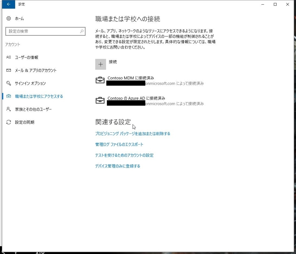Click によって接続済み text under Azure AD
This screenshot has height=254, width=296.
(190, 104)
